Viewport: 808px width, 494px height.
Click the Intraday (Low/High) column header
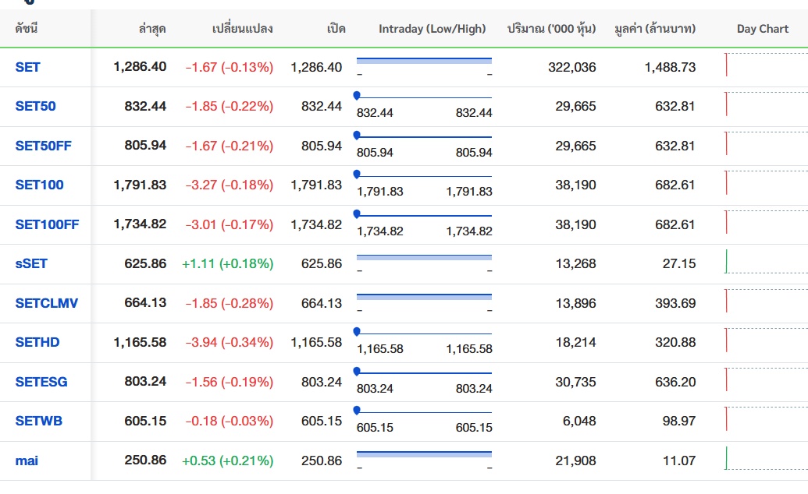[x=432, y=29]
